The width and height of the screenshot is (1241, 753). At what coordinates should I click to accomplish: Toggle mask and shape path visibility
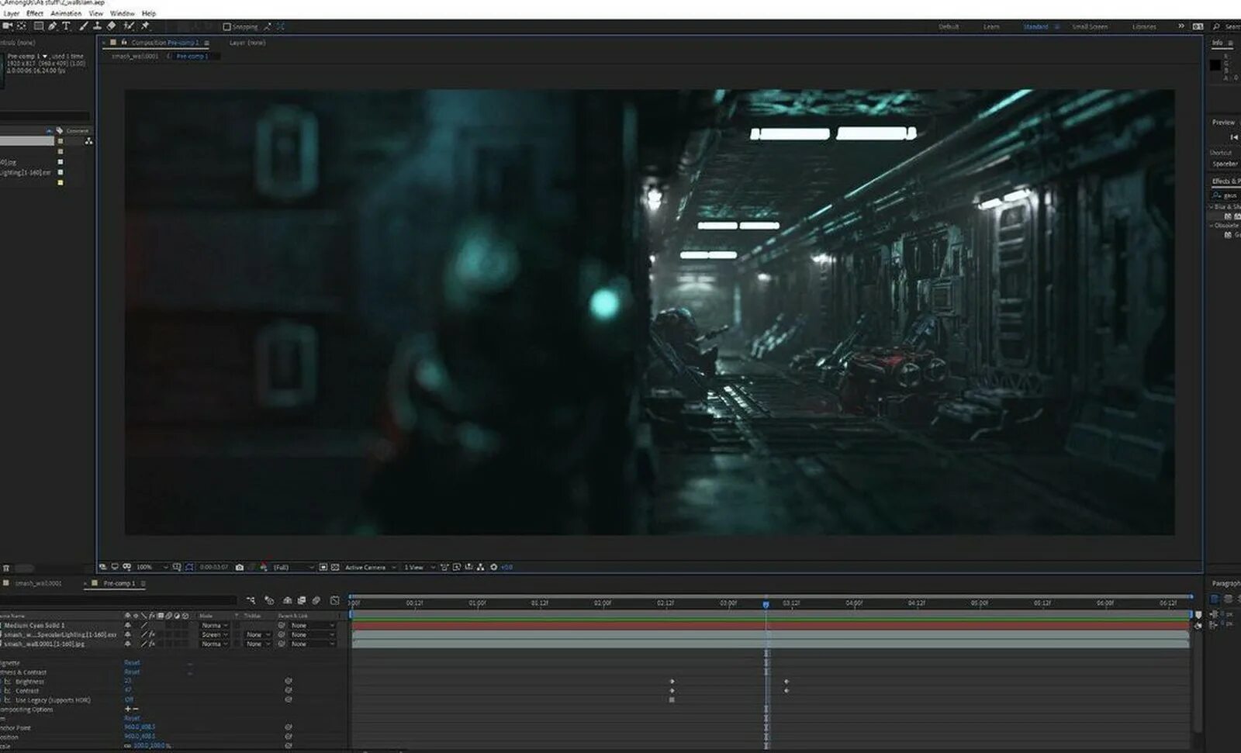[189, 567]
